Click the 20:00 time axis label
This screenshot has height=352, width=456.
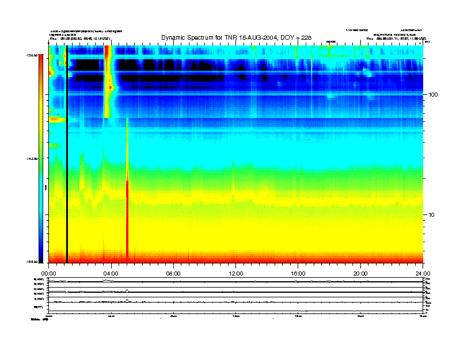[x=360, y=274]
